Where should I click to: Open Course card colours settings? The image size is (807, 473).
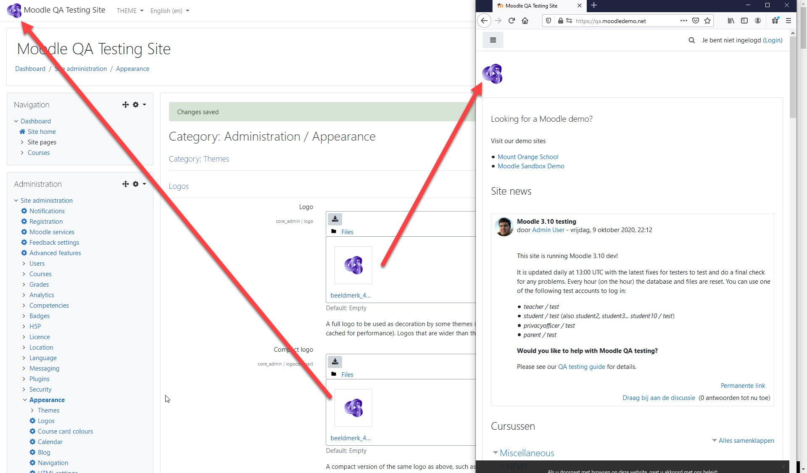point(65,431)
